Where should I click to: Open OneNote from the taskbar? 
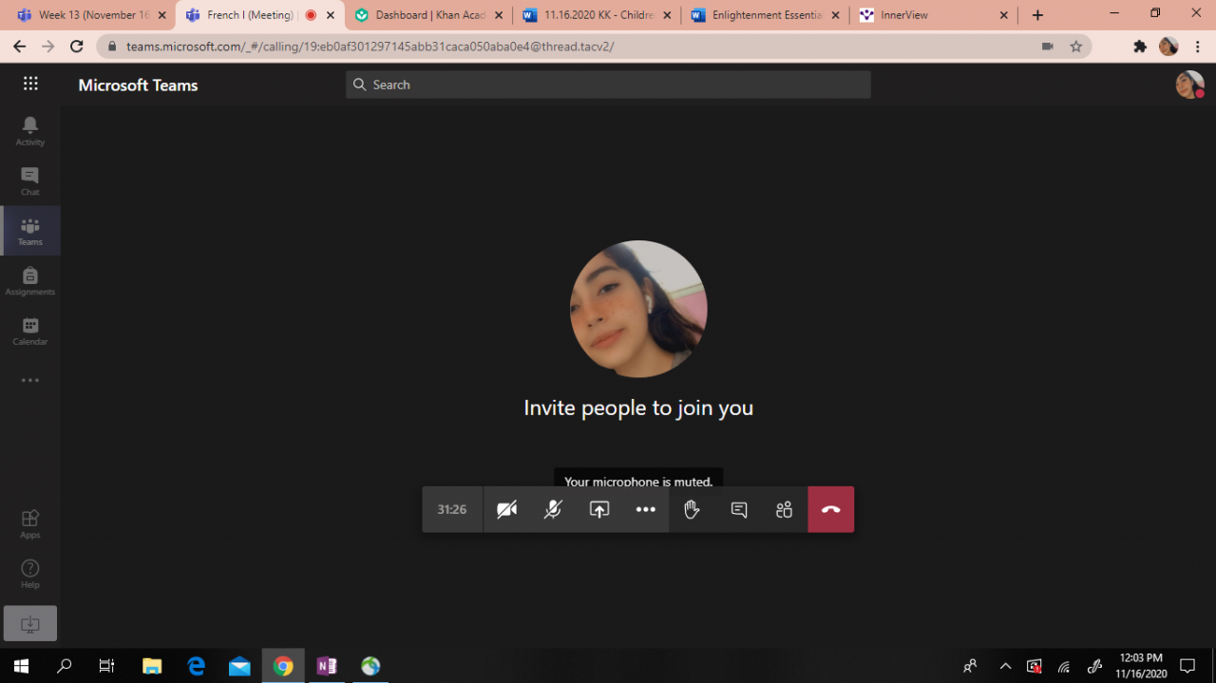327,666
